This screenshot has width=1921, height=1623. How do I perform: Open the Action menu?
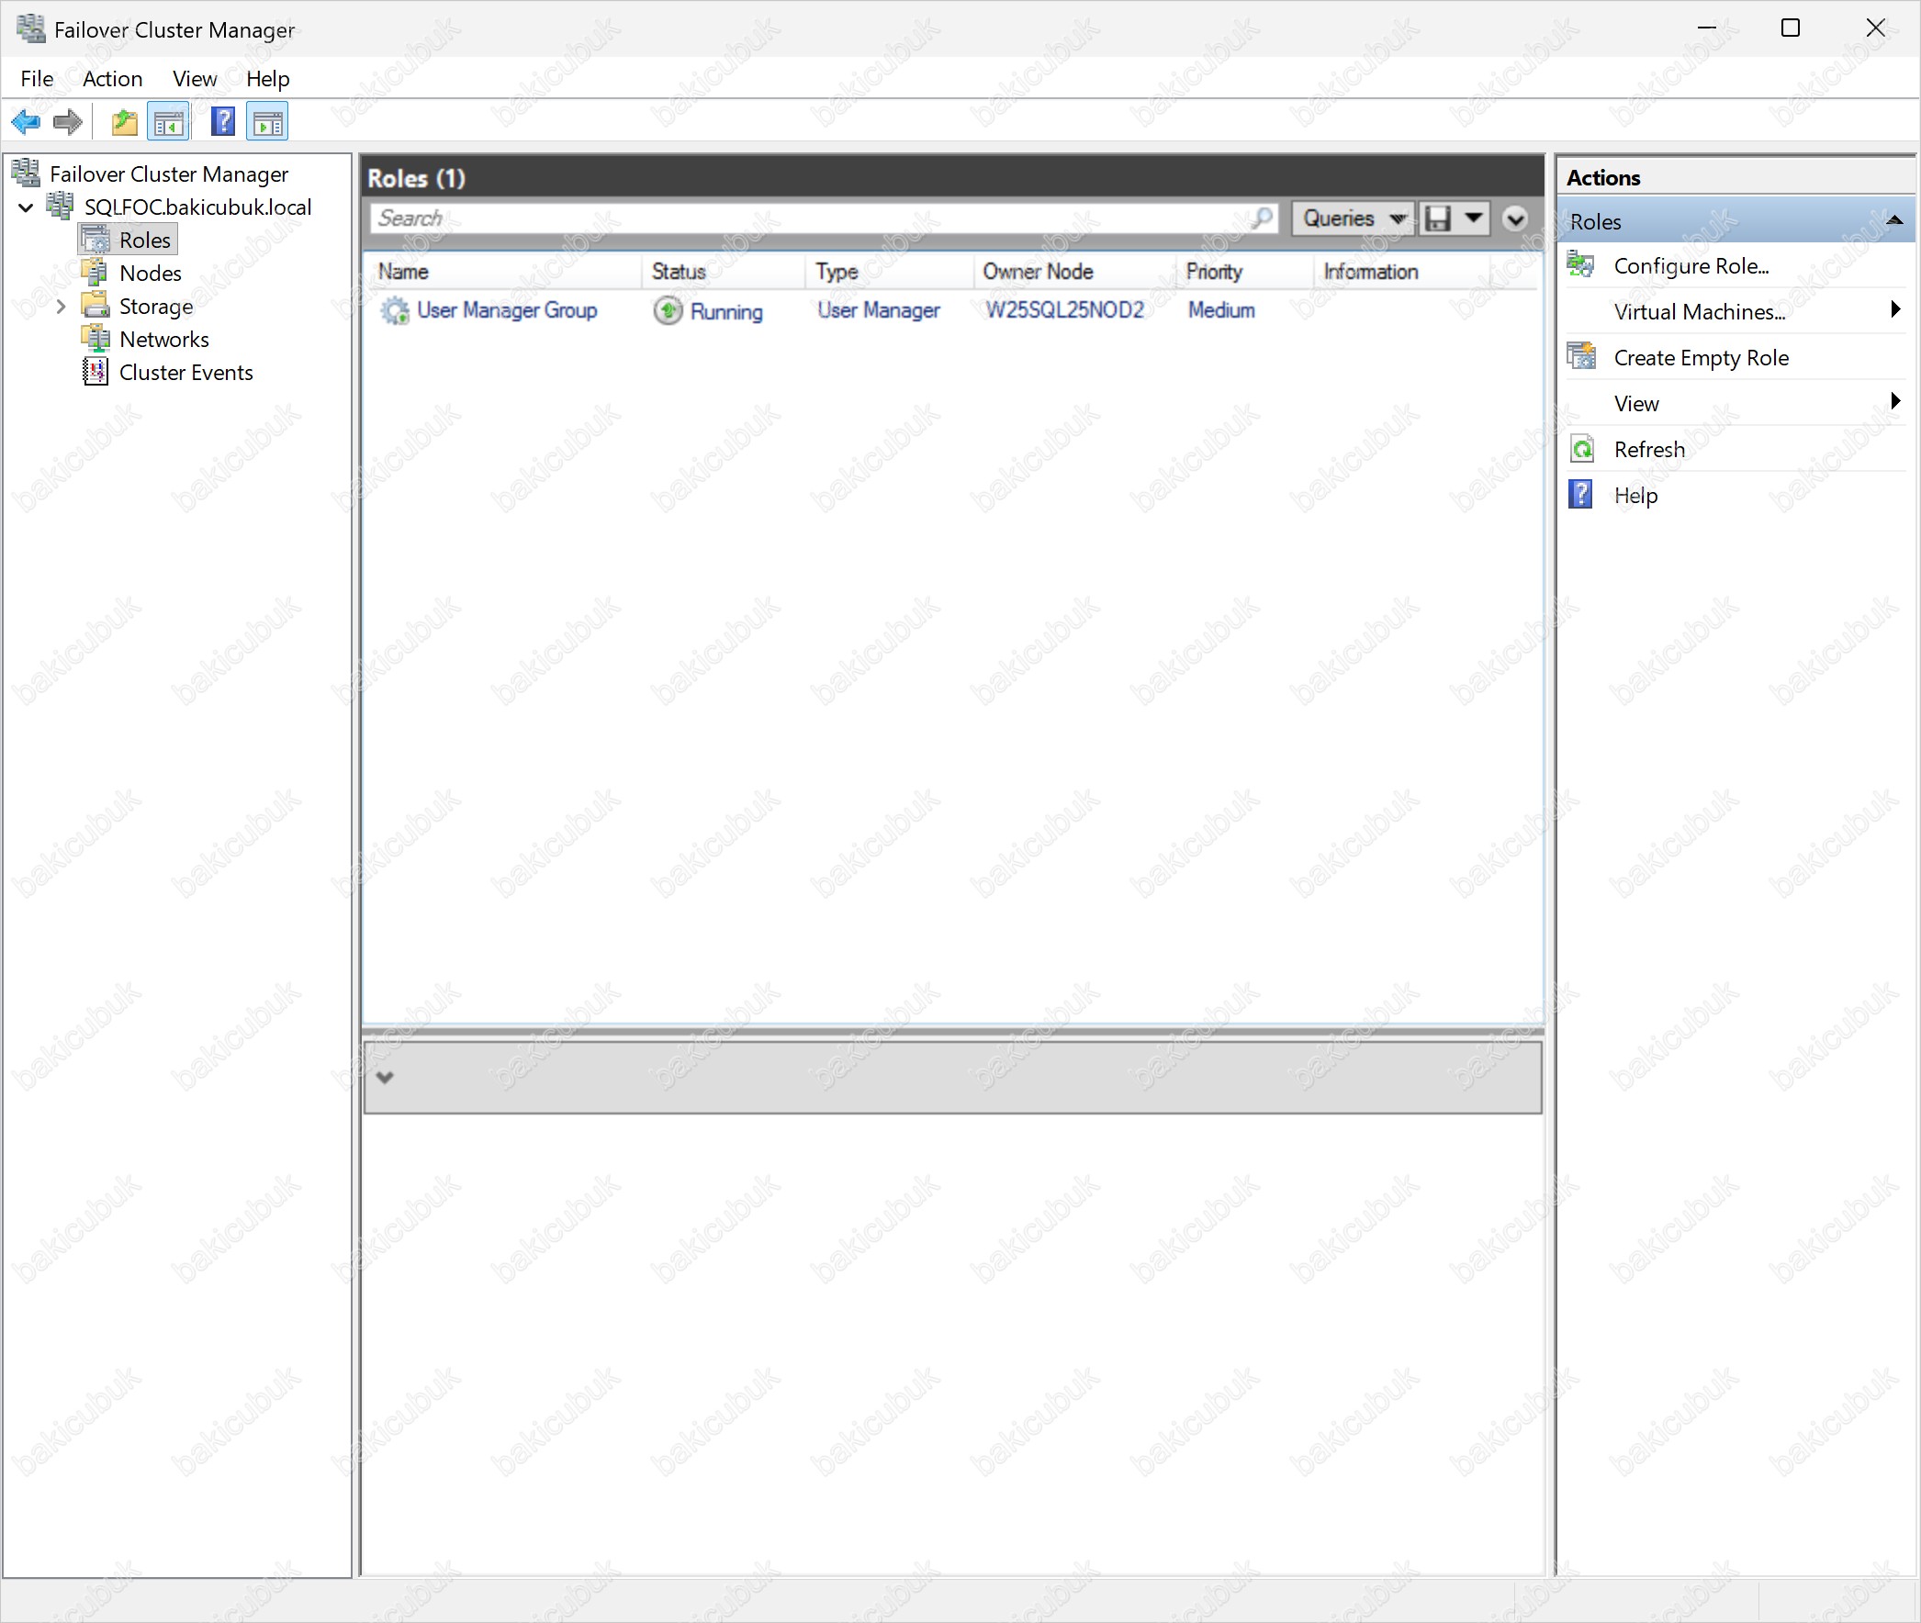tap(112, 79)
